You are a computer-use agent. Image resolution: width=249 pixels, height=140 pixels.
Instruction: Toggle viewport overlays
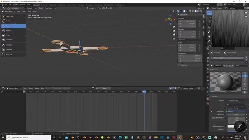pos(184,11)
